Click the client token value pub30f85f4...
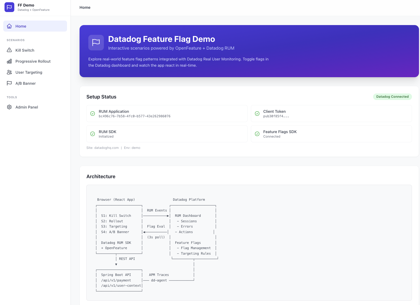Screen dimensions: 420x305 (276, 116)
